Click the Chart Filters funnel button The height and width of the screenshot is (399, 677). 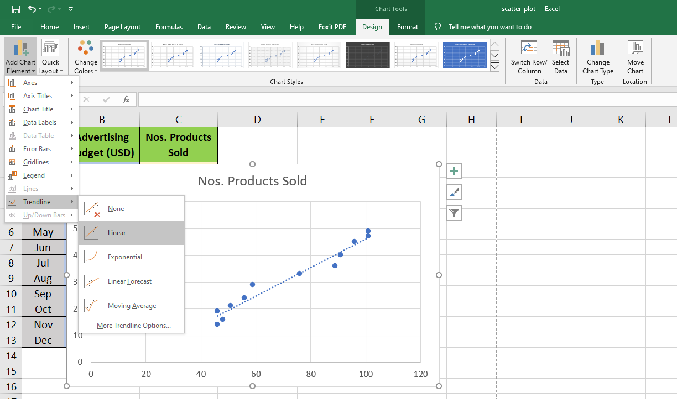[x=454, y=213]
